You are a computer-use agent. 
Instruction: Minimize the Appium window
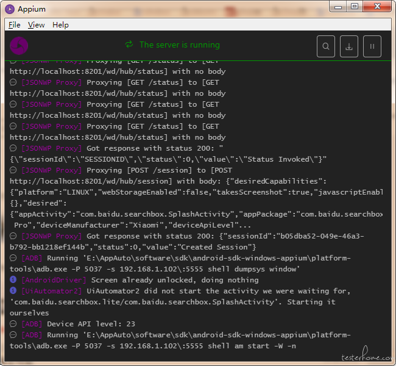[338, 7]
